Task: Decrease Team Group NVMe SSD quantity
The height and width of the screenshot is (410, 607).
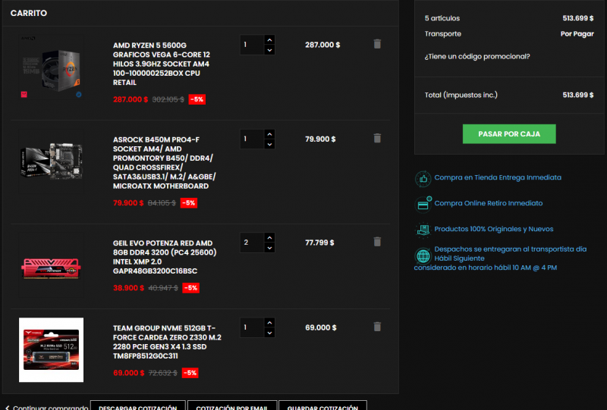Action: tap(270, 333)
